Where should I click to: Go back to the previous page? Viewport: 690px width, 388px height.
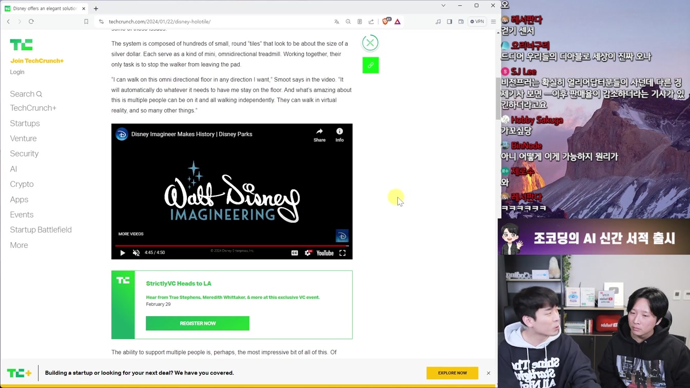(8, 22)
